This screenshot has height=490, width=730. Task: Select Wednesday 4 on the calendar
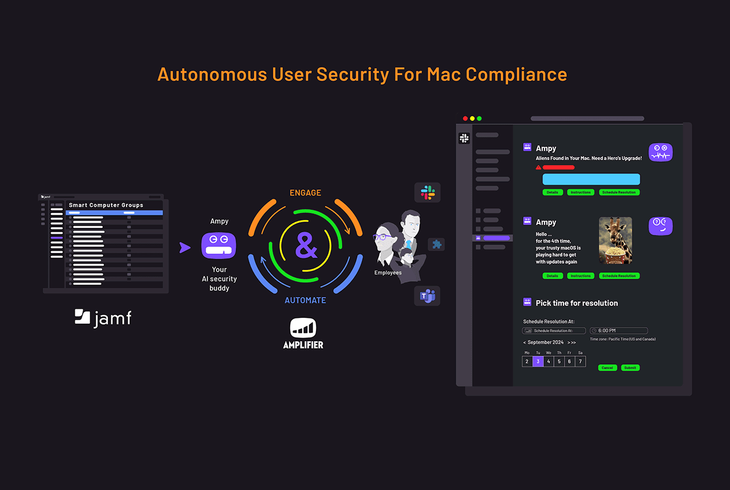tap(549, 361)
